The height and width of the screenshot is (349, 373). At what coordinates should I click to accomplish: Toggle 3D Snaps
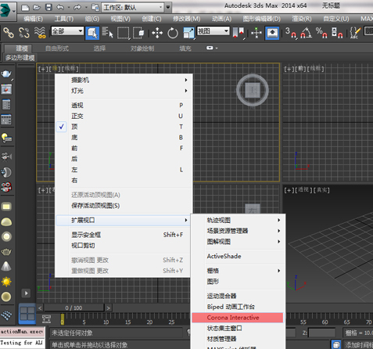click(291, 33)
